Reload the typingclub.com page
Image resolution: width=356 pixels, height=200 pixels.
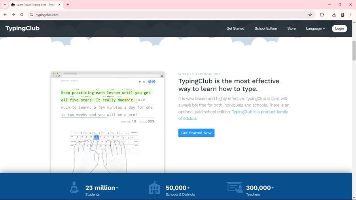[22, 15]
